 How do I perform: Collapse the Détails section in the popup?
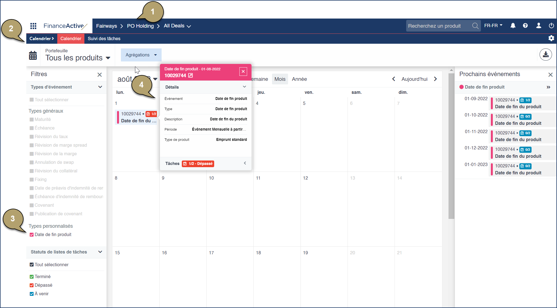245,87
